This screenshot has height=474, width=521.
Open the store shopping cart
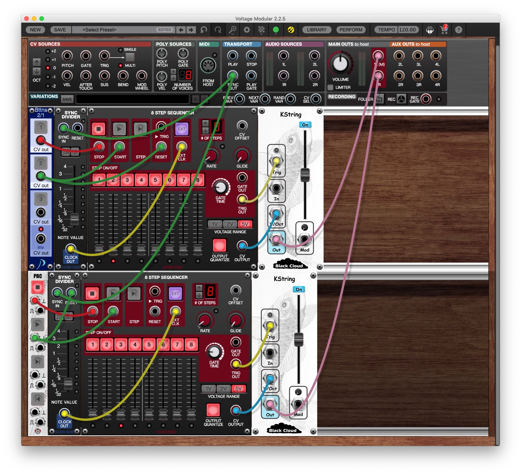(444, 30)
